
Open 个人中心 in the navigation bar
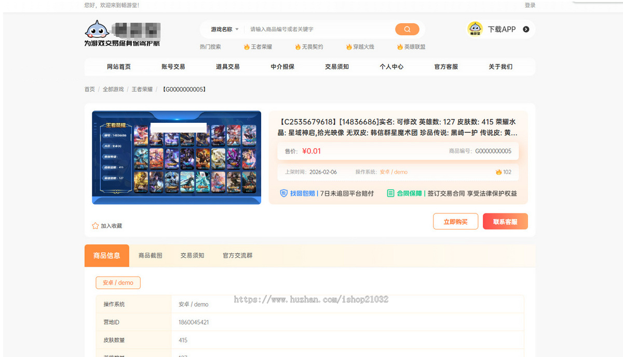pos(391,67)
